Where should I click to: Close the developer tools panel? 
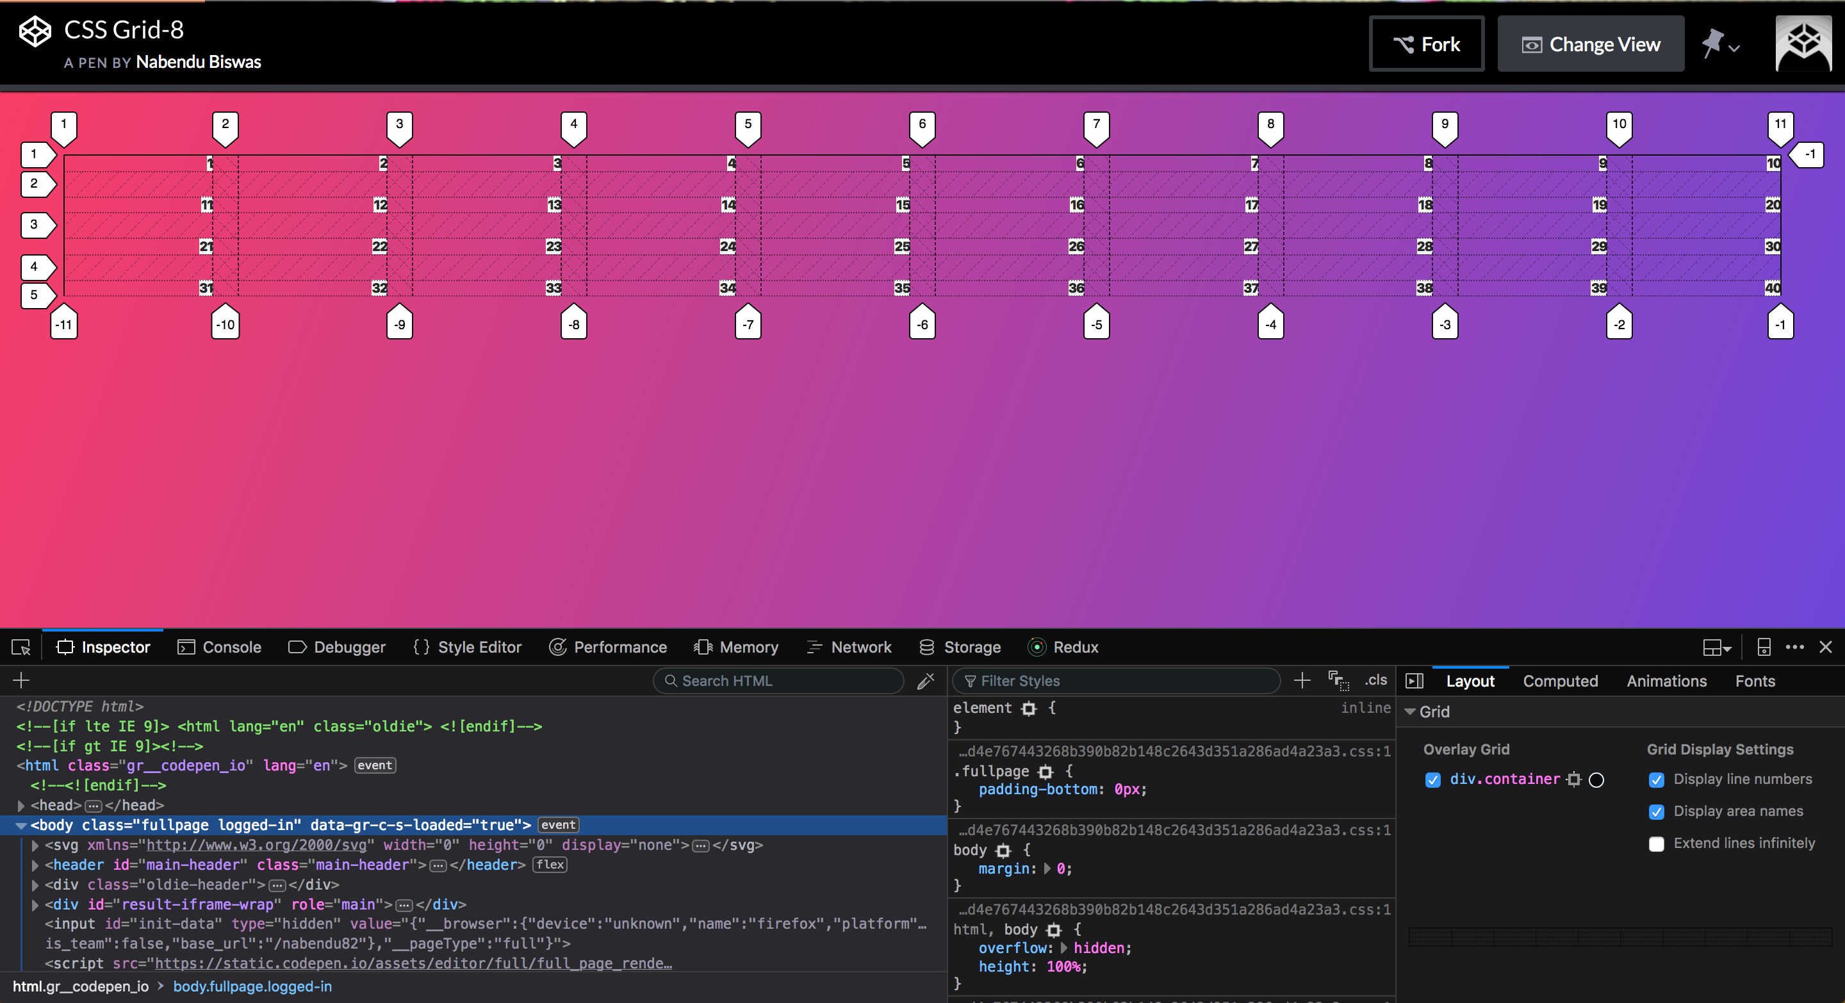point(1826,647)
